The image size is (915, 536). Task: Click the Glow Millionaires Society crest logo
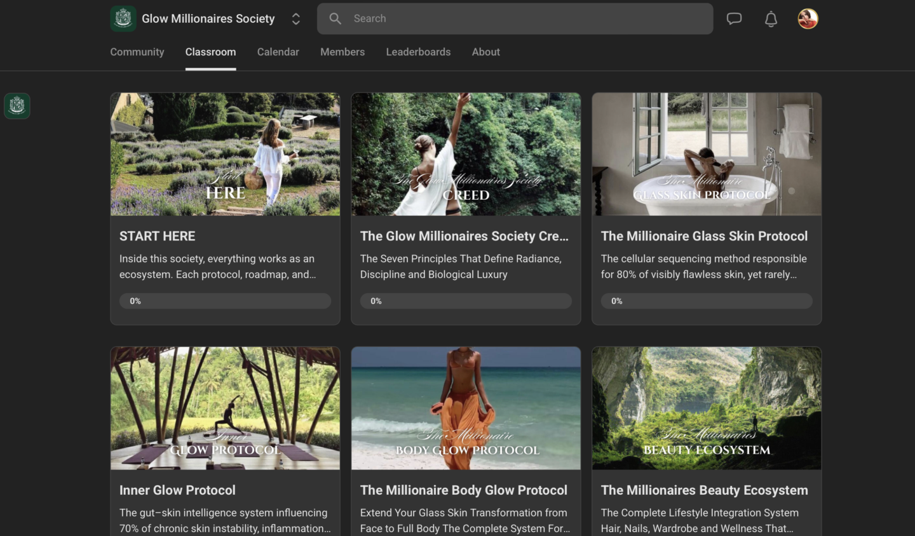(123, 18)
